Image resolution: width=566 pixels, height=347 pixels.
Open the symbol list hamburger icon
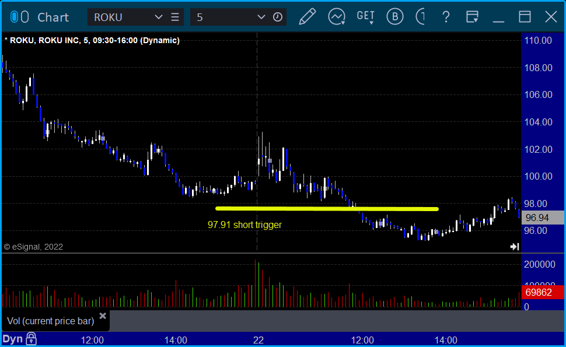pos(175,17)
